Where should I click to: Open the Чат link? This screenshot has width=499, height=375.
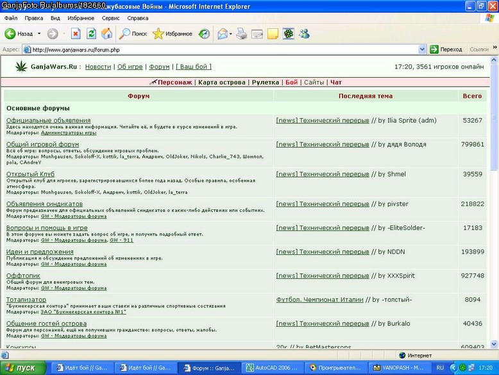(x=335, y=82)
